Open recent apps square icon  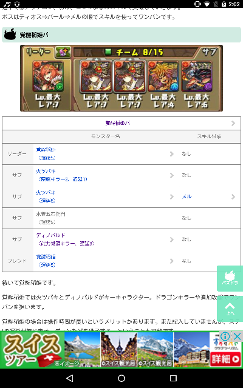click(x=173, y=378)
